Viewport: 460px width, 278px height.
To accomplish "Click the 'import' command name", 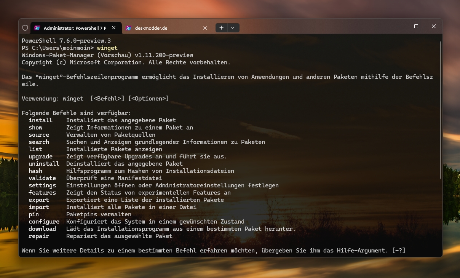I will (39, 207).
